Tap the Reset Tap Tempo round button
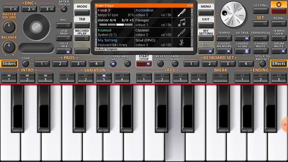The width and height of the screenshot is (288, 162). coord(160,64)
